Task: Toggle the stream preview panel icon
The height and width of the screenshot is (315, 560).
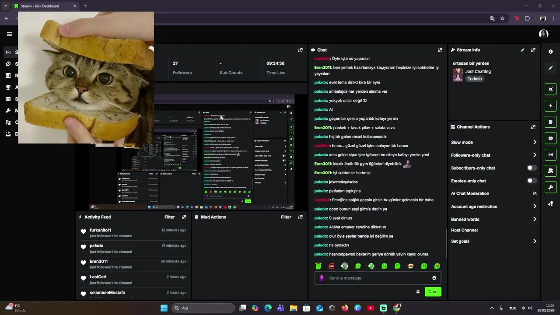Action: (550, 89)
